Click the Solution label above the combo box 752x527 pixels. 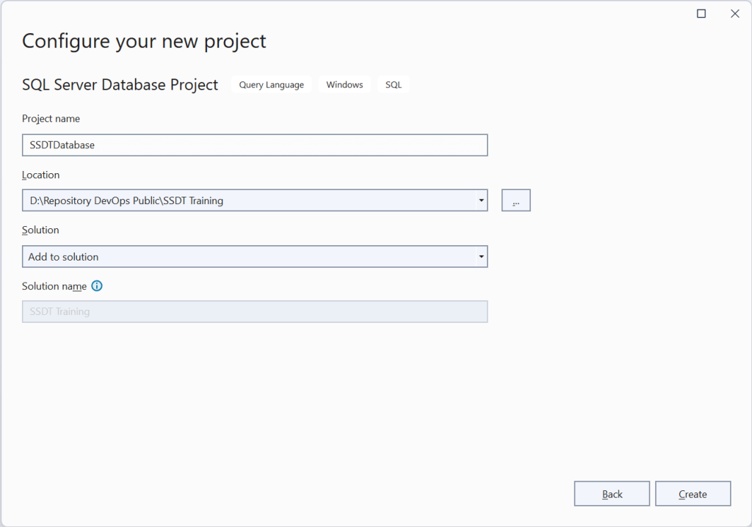pos(40,230)
